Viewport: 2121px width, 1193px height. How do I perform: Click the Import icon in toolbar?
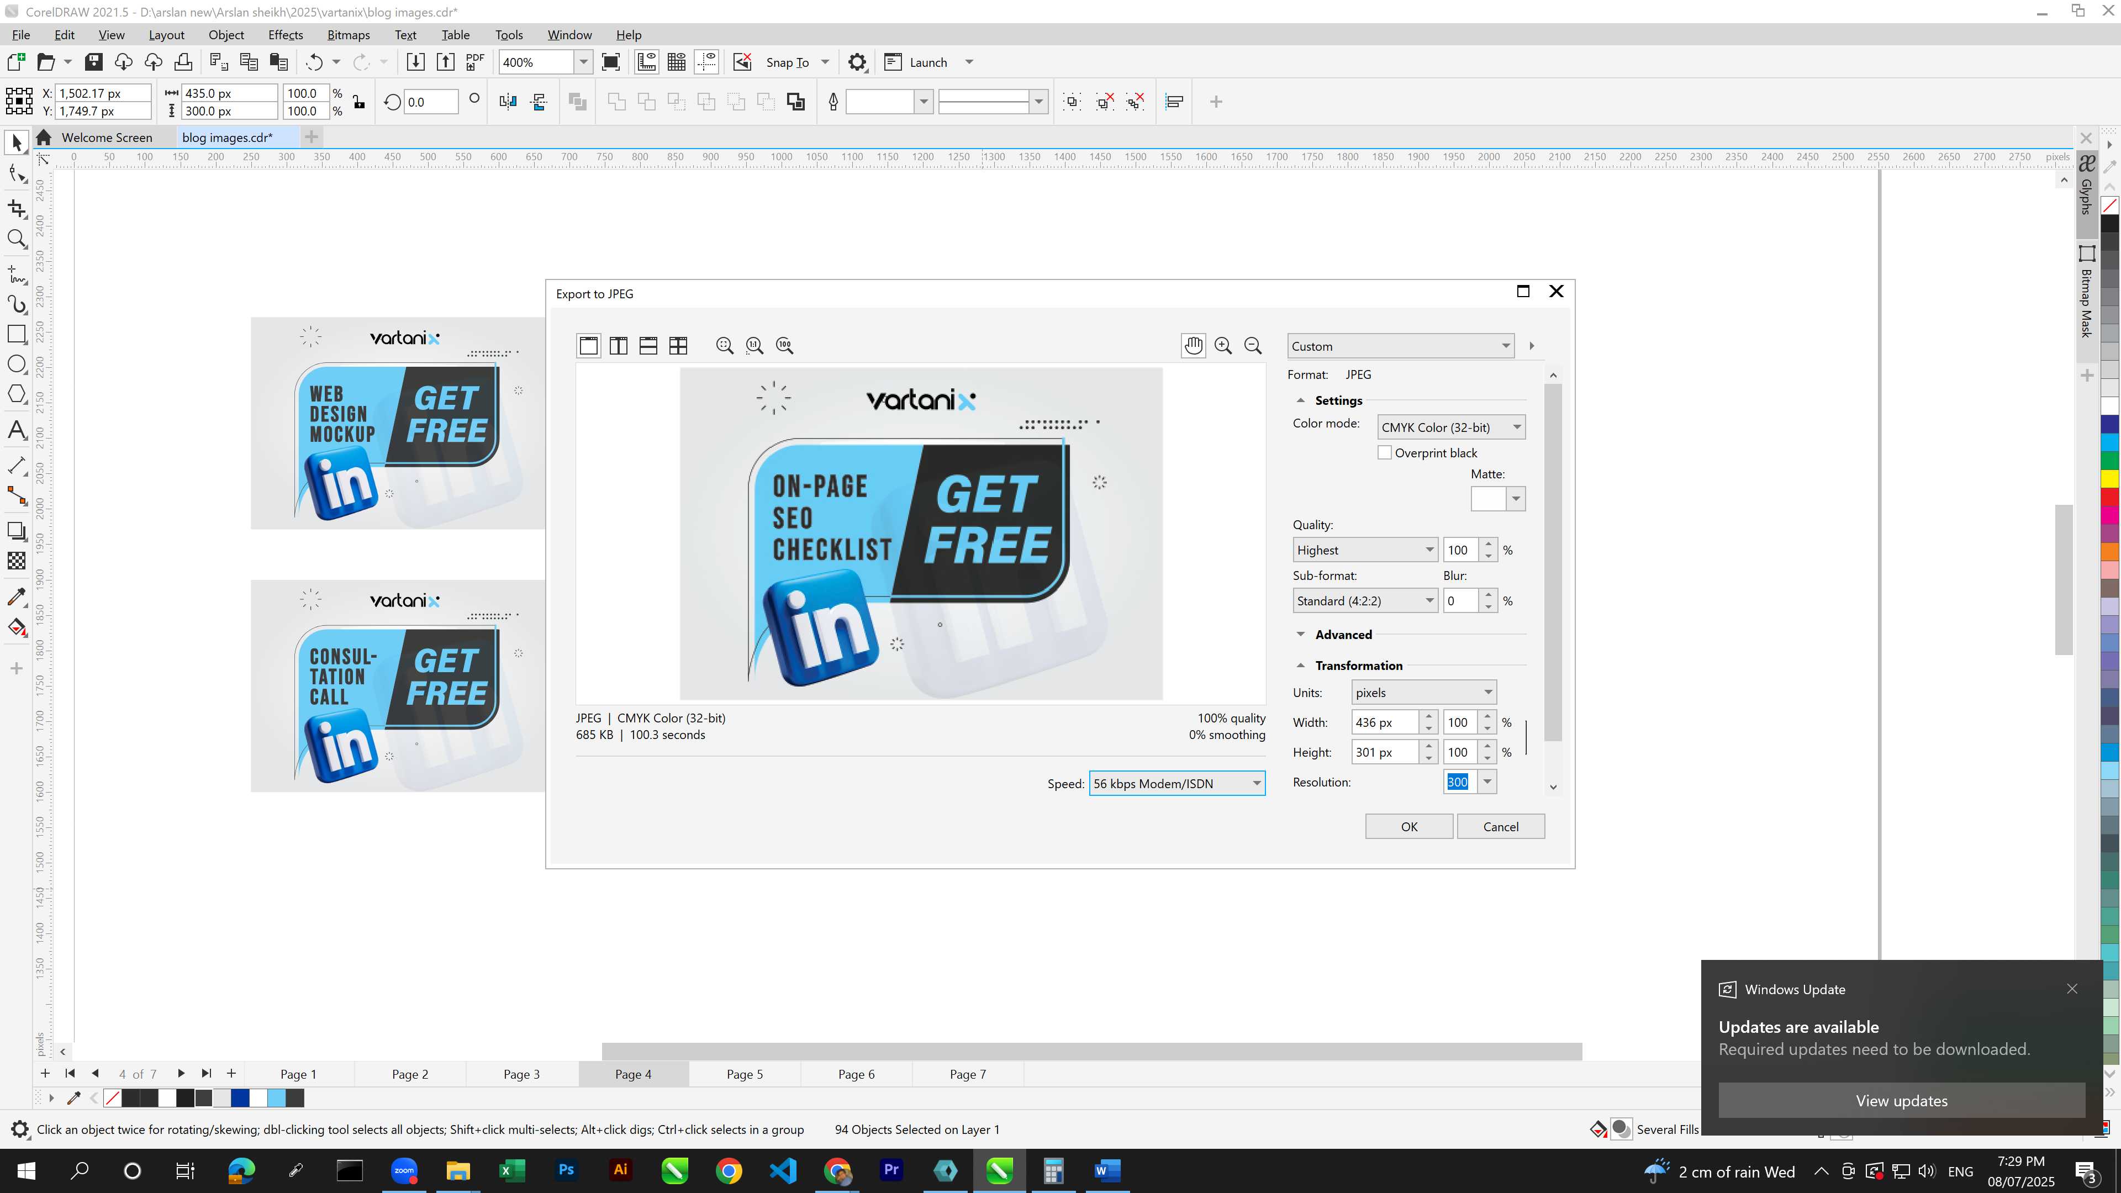point(416,62)
